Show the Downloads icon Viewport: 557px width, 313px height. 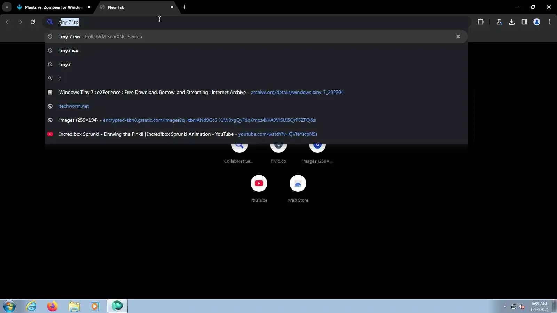click(512, 22)
